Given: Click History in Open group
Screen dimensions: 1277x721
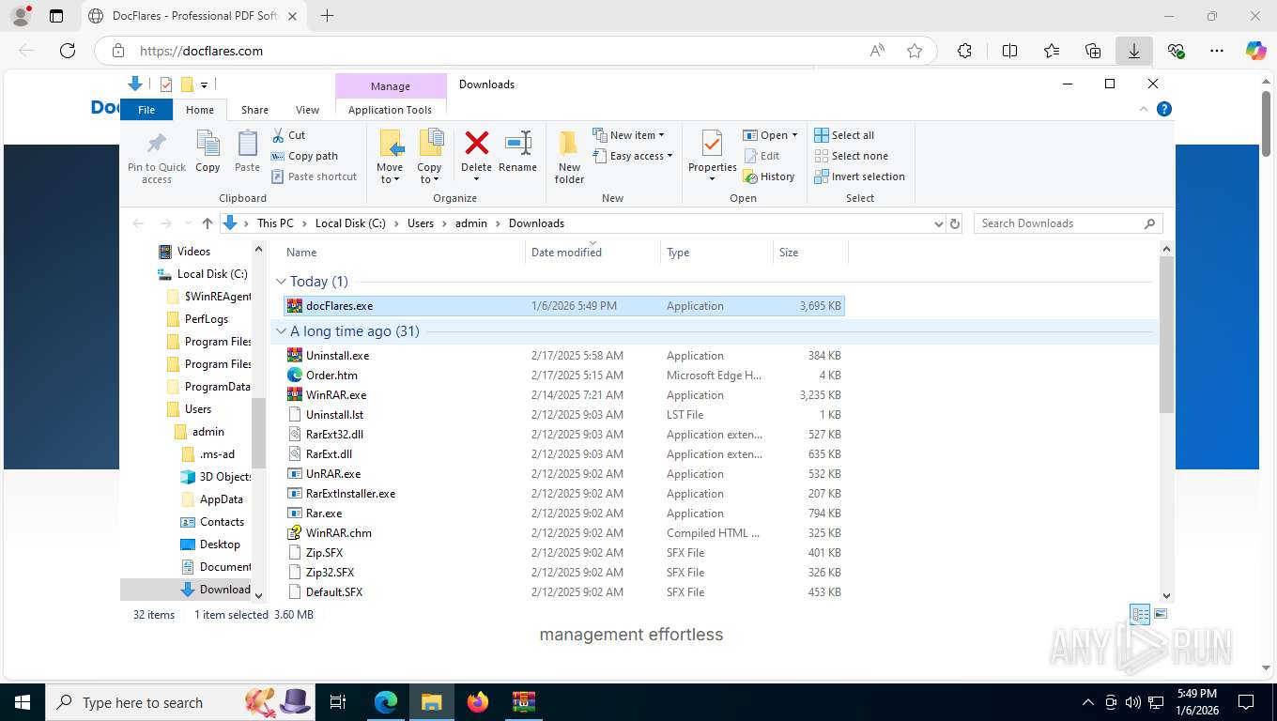Looking at the screenshot, I should pos(769,176).
